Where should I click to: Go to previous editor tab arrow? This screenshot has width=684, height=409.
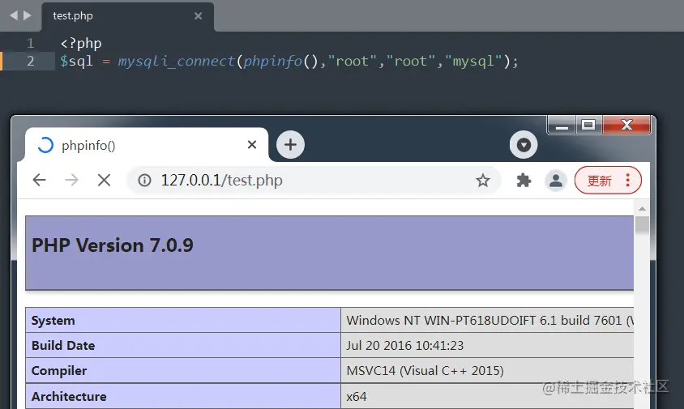pos(14,15)
